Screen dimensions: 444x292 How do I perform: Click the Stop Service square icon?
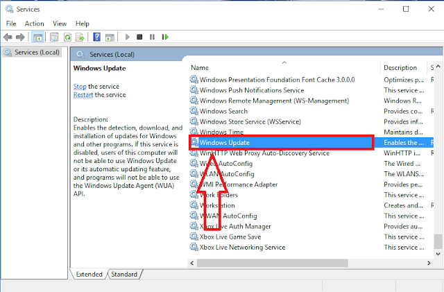[x=139, y=37]
